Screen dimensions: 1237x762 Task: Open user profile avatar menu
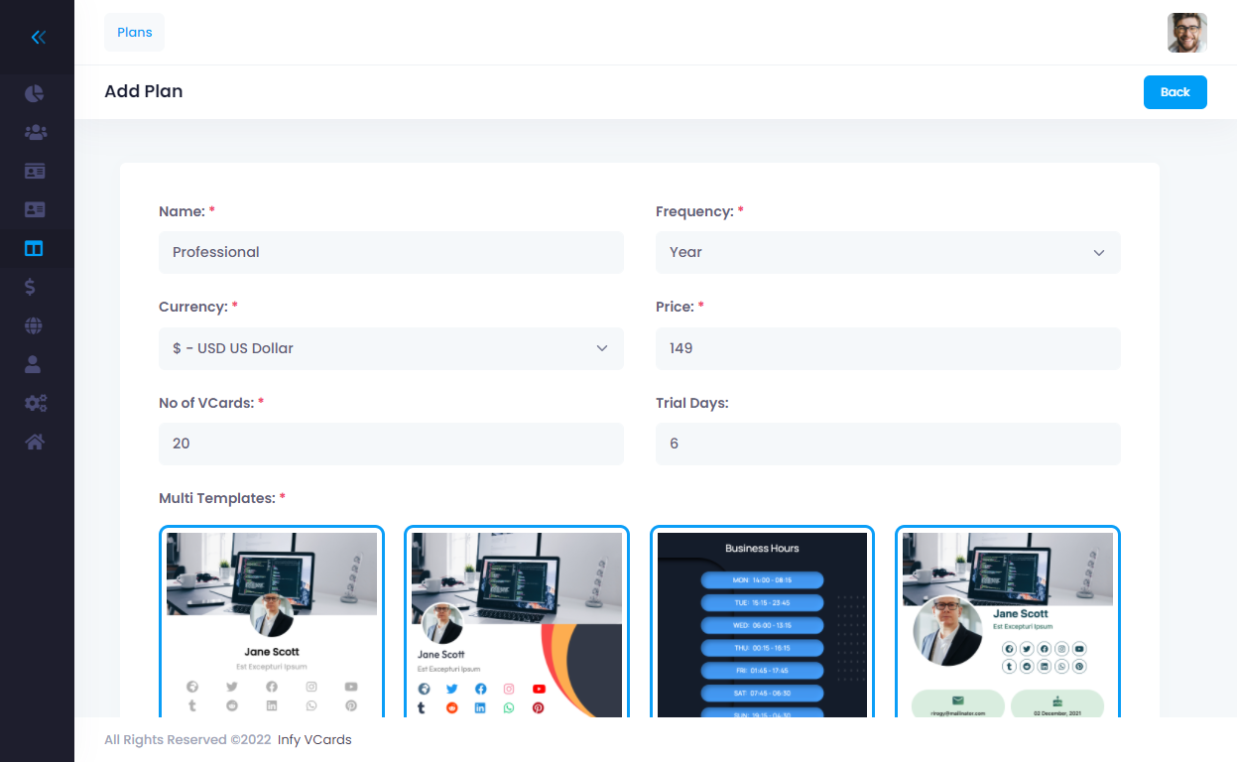(1186, 33)
